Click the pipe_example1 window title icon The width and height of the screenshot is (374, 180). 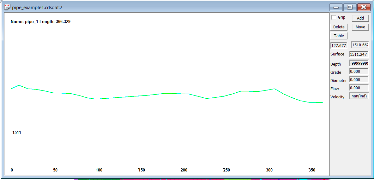click(7, 7)
